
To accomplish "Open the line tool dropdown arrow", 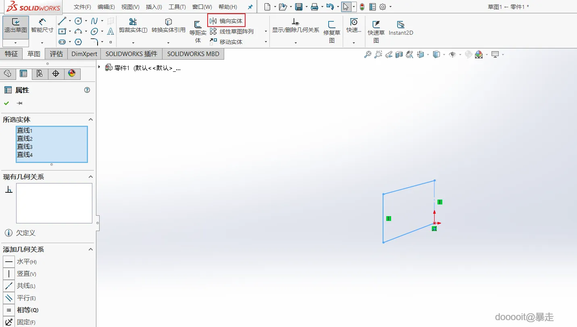I will [x=70, y=21].
